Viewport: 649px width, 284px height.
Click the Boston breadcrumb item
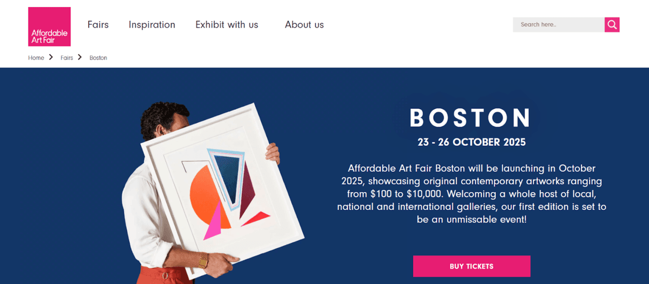pyautogui.click(x=98, y=58)
